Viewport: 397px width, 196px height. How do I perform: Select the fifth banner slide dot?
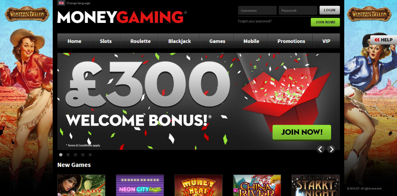coord(90,155)
